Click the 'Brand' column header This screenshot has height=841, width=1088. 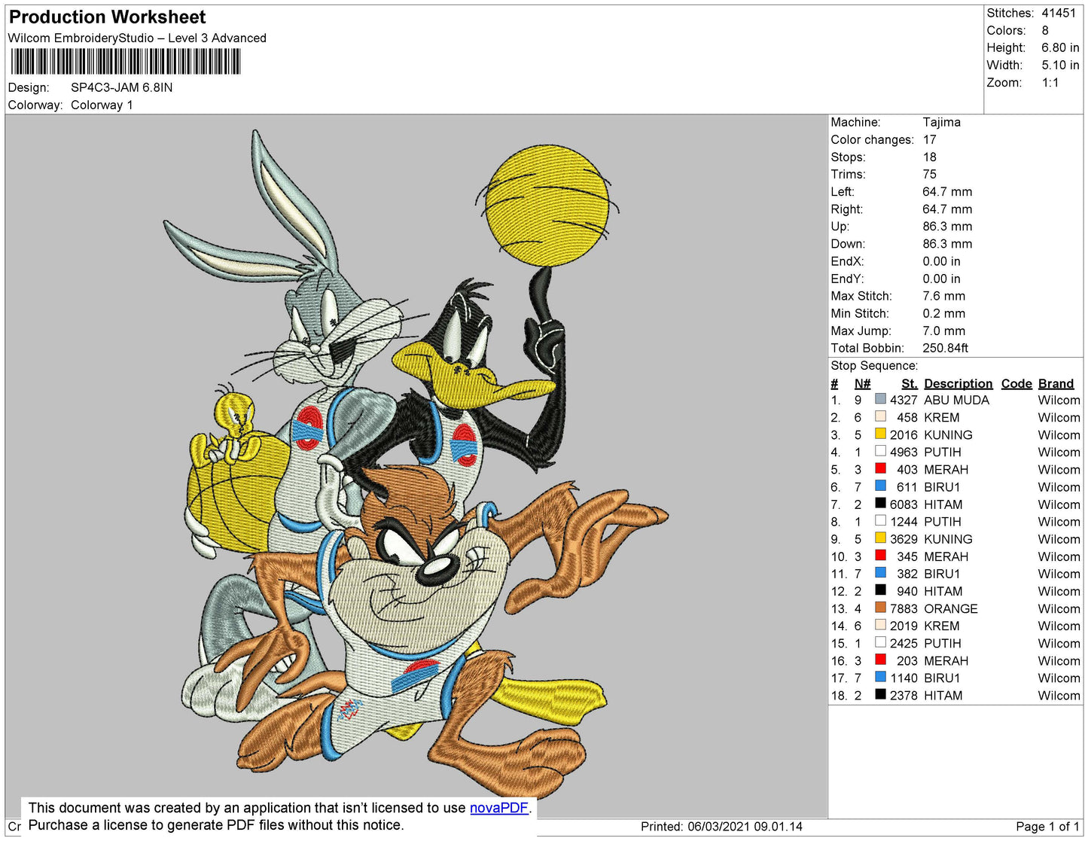point(1056,384)
